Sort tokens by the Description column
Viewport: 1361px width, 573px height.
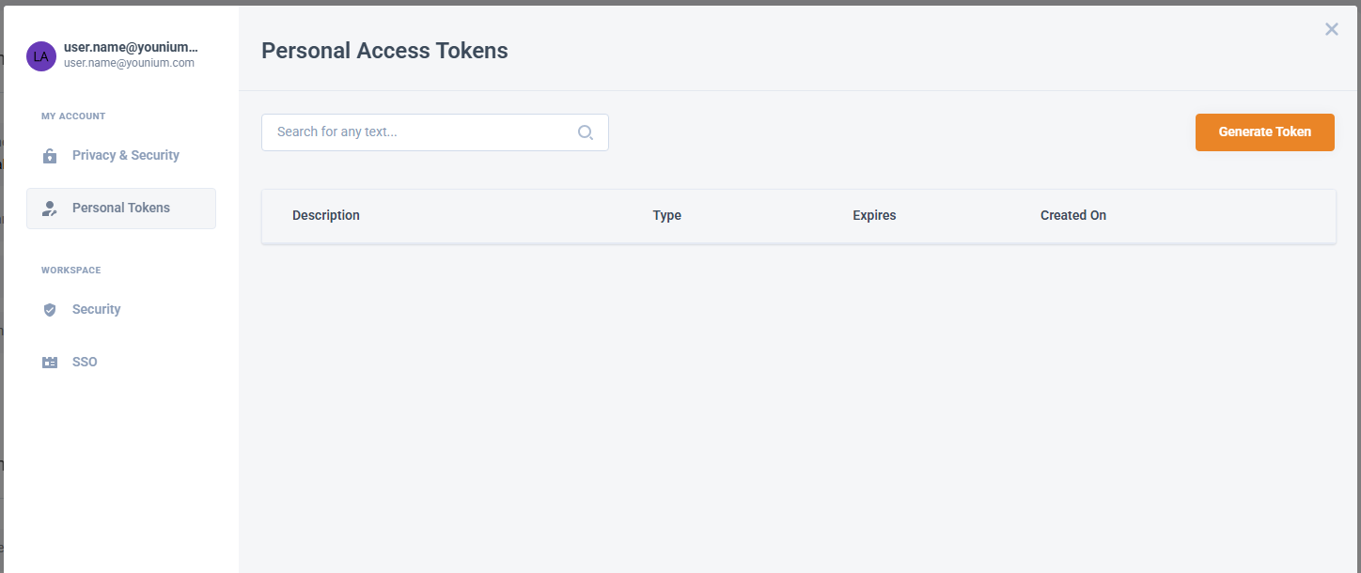pos(326,215)
